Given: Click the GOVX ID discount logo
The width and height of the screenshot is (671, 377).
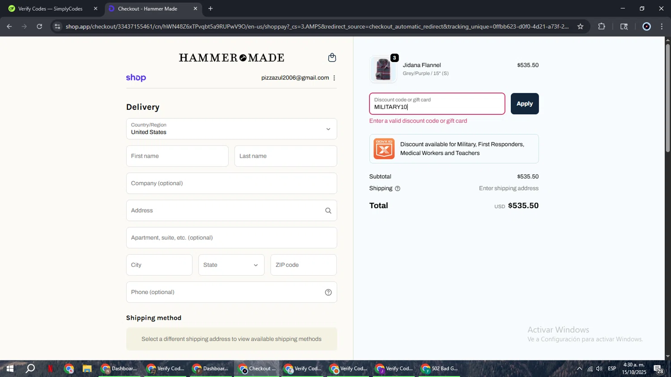Looking at the screenshot, I should pyautogui.click(x=384, y=149).
